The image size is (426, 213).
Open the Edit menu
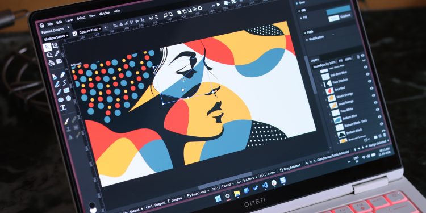pyautogui.click(x=59, y=22)
